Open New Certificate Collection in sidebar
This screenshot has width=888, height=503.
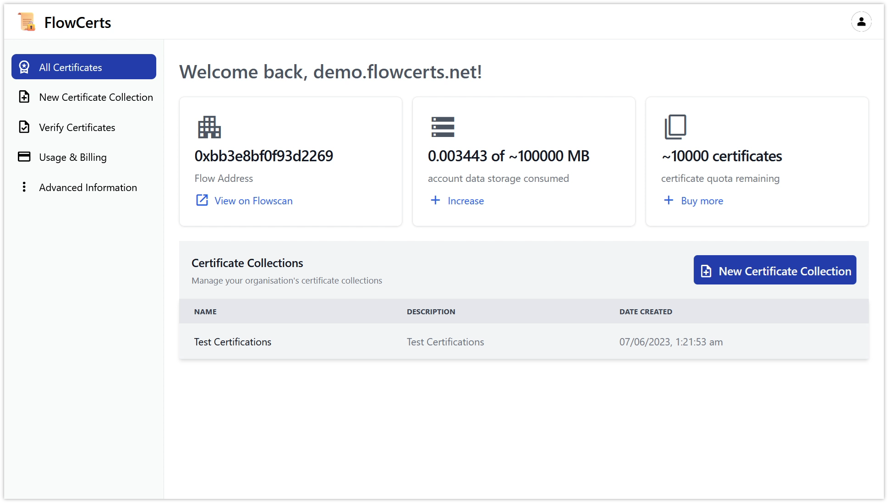tap(96, 97)
